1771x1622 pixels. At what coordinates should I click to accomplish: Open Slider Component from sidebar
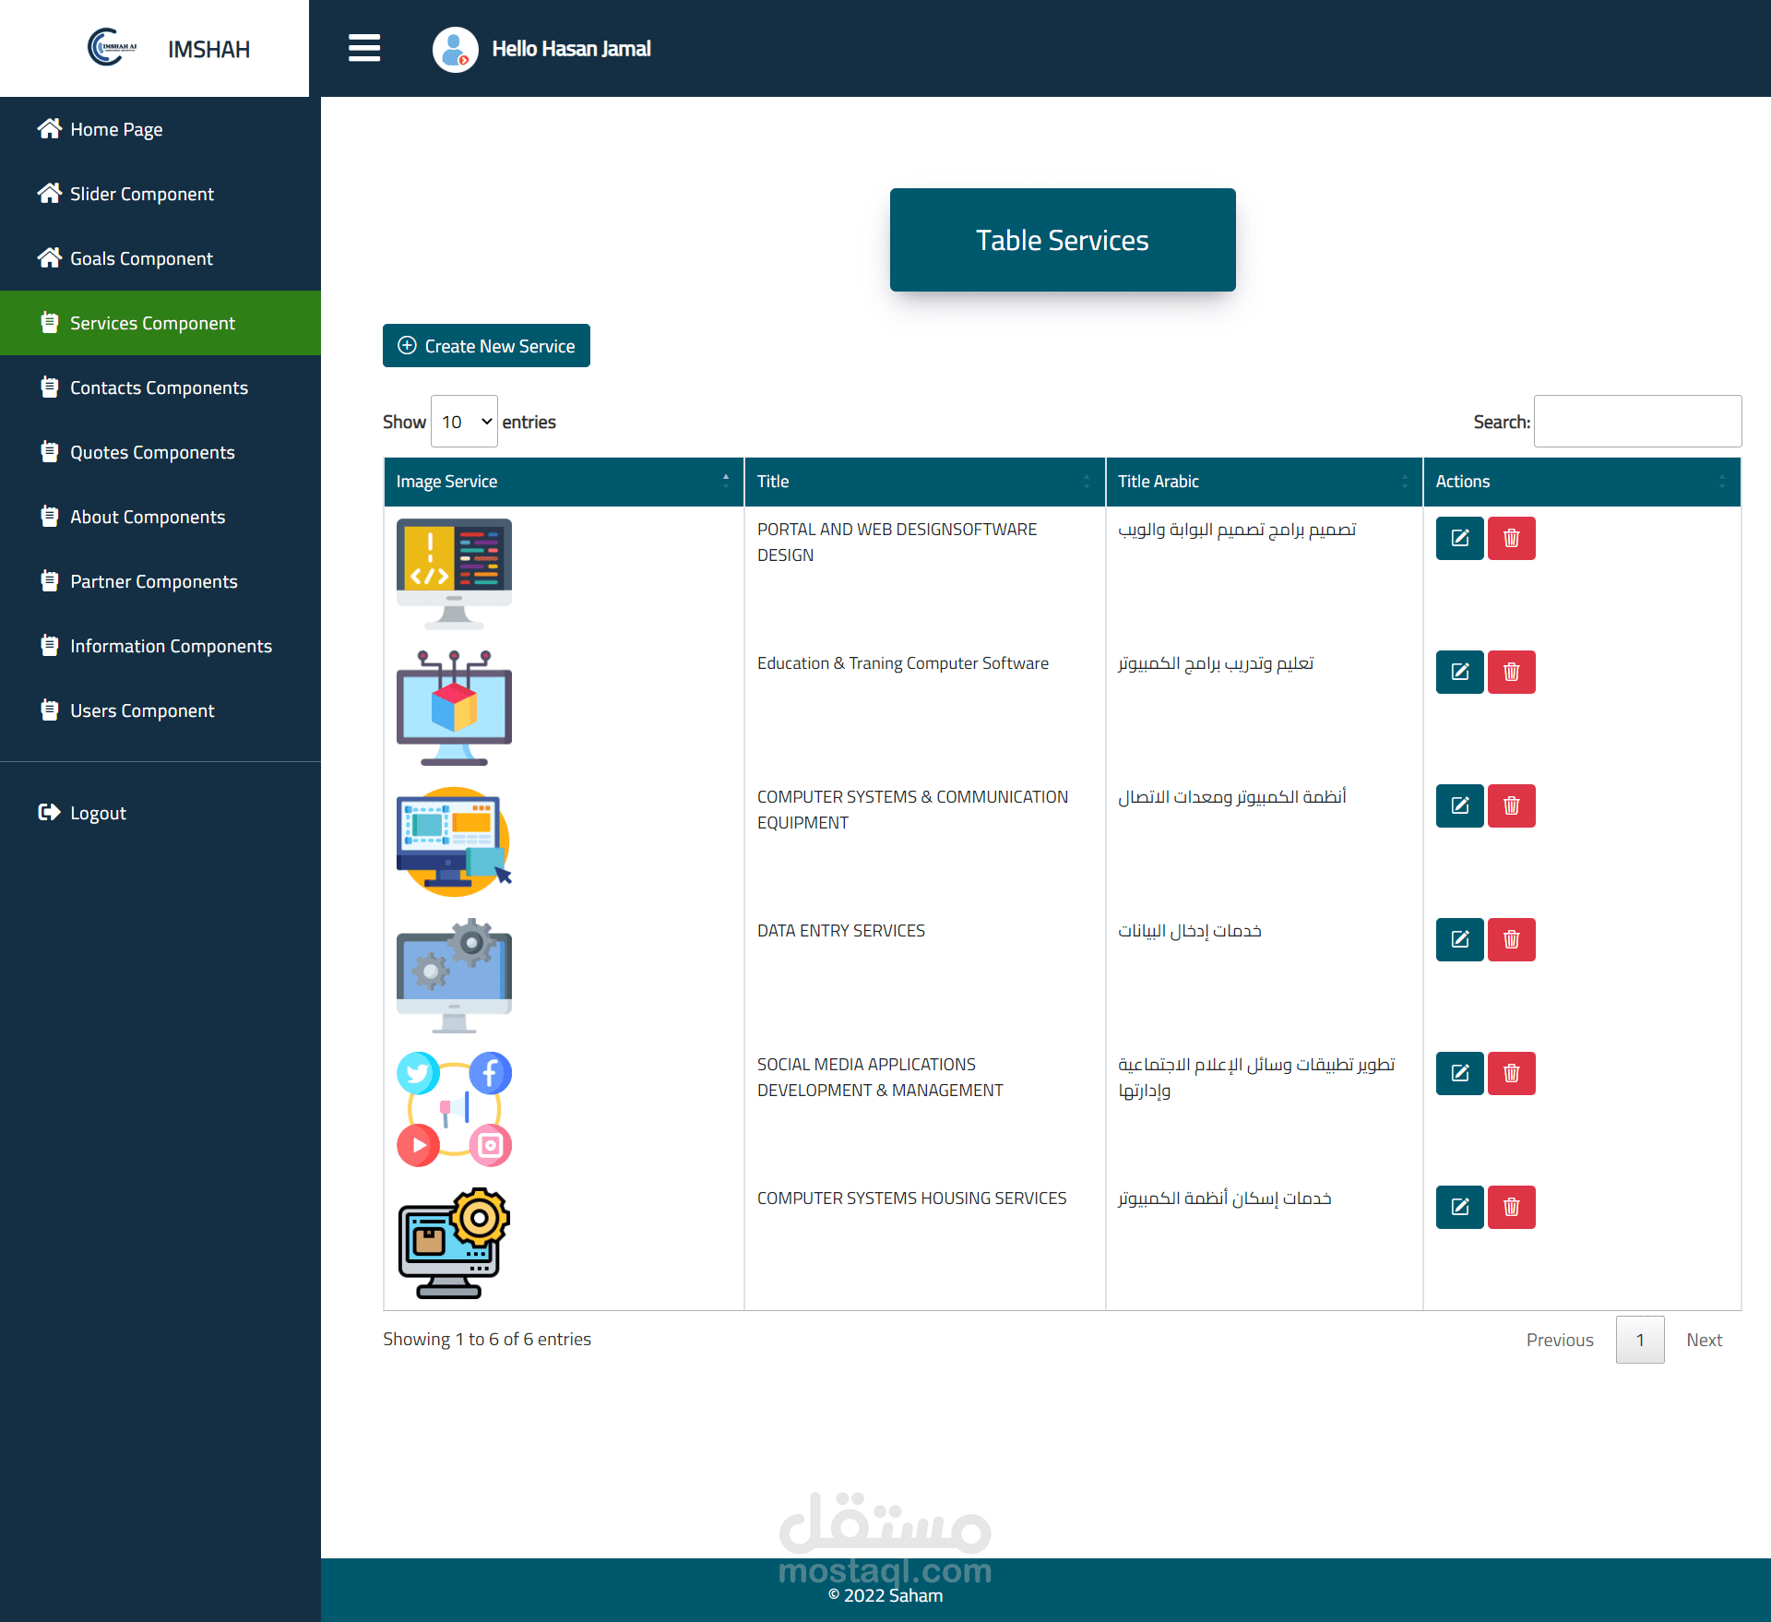click(142, 194)
